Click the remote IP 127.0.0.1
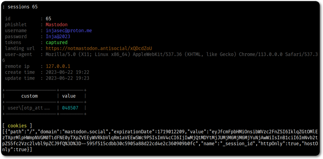Image resolution: width=323 pixels, height=159 pixels. click(x=58, y=66)
